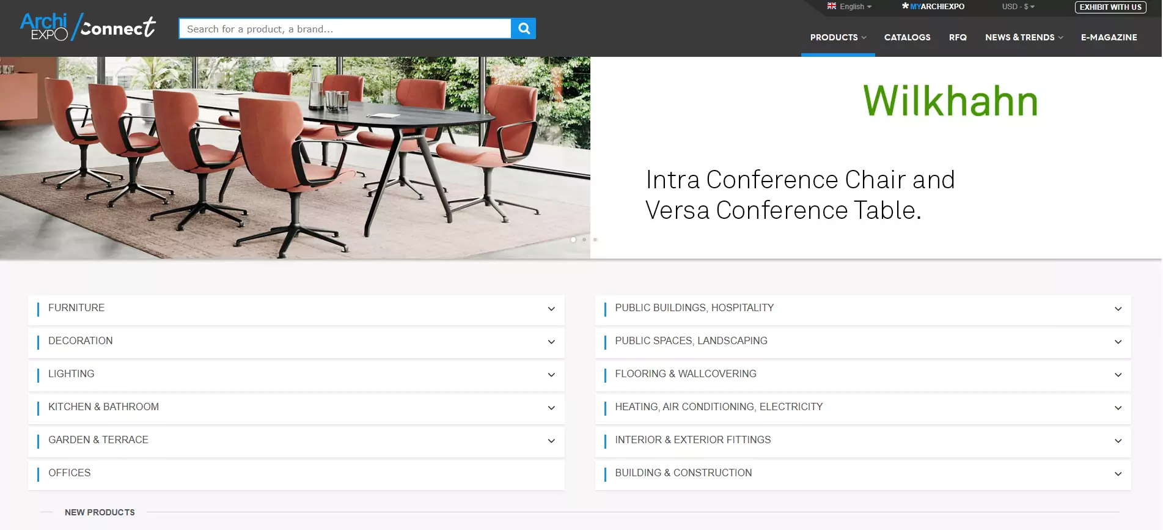Expand the Kitchen & Bathroom chevron
The width and height of the screenshot is (1163, 530).
coord(551,408)
